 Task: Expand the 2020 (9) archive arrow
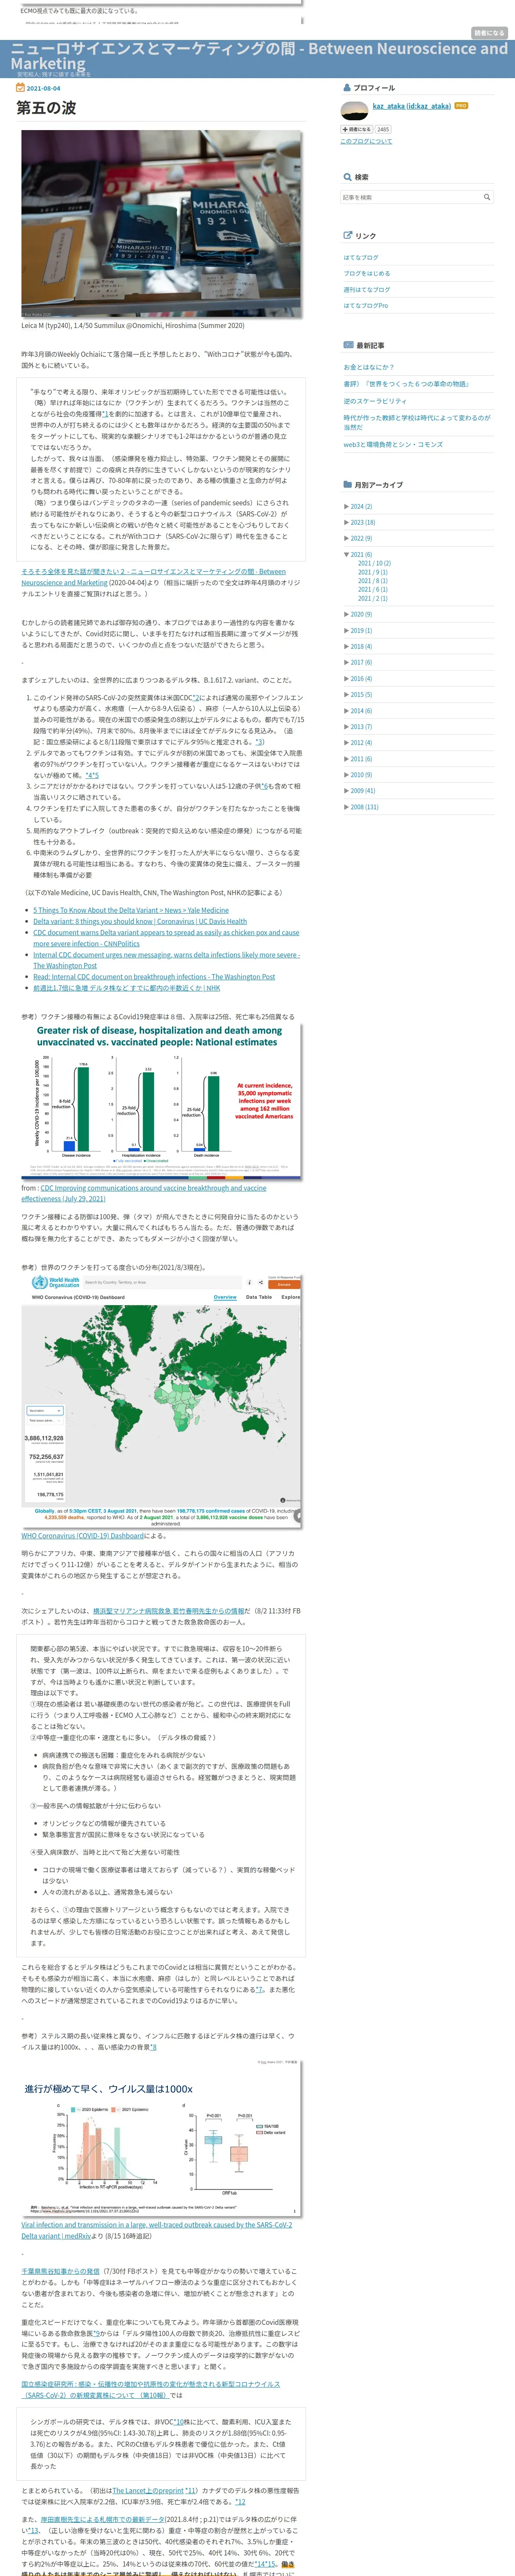coord(347,614)
